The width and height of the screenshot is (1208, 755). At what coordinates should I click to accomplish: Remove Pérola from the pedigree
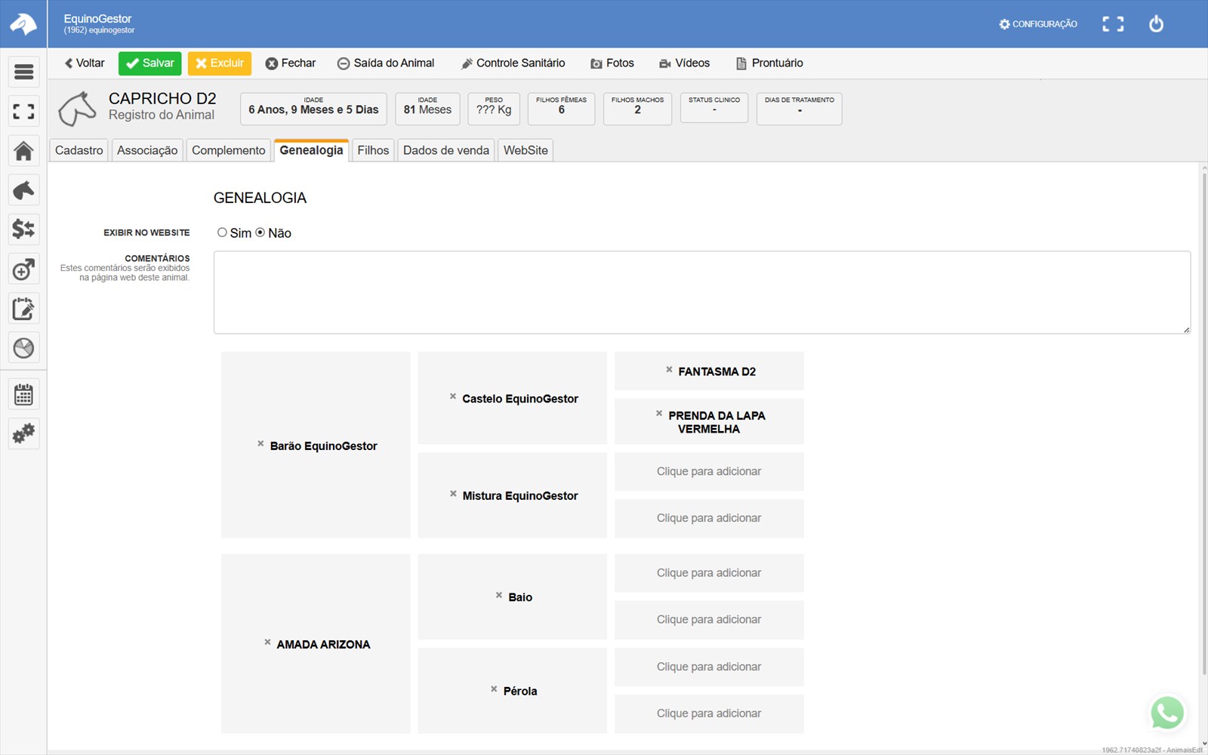click(x=494, y=689)
